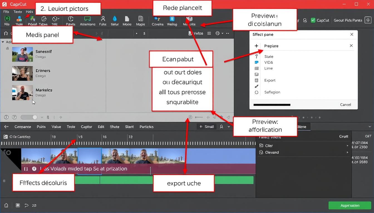Viewport: 374px width, 213px height.
Task: Switch to the Captor tab above the timeline
Action: (86, 126)
